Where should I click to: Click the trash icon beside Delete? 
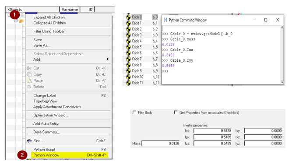coord(29,87)
